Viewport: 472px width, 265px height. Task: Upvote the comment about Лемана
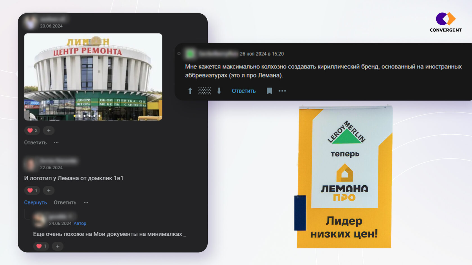(x=190, y=91)
